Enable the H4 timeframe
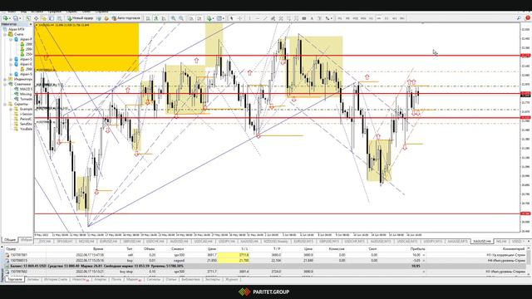This screenshot has width=532, height=299. click(379, 18)
